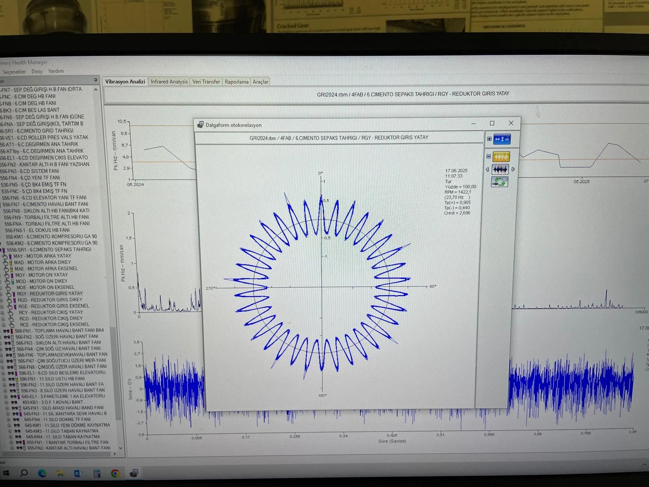Select MAD - MOTOR ARKA DIKEY measurement point
This screenshot has height=487, width=649.
(43, 262)
